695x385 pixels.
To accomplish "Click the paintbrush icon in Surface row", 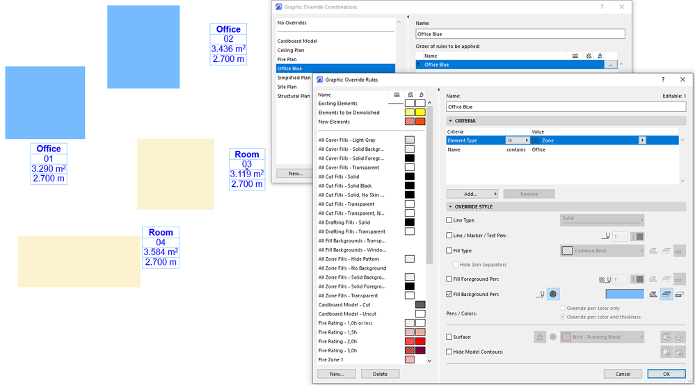I will pos(540,337).
